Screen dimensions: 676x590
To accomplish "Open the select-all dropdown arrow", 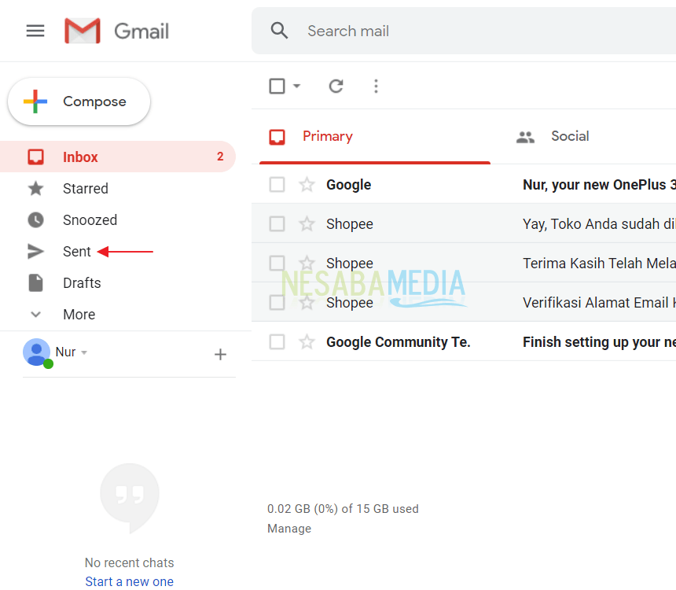I will click(297, 86).
